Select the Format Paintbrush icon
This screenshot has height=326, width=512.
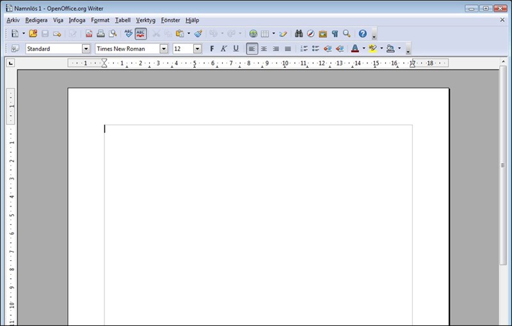tap(198, 34)
